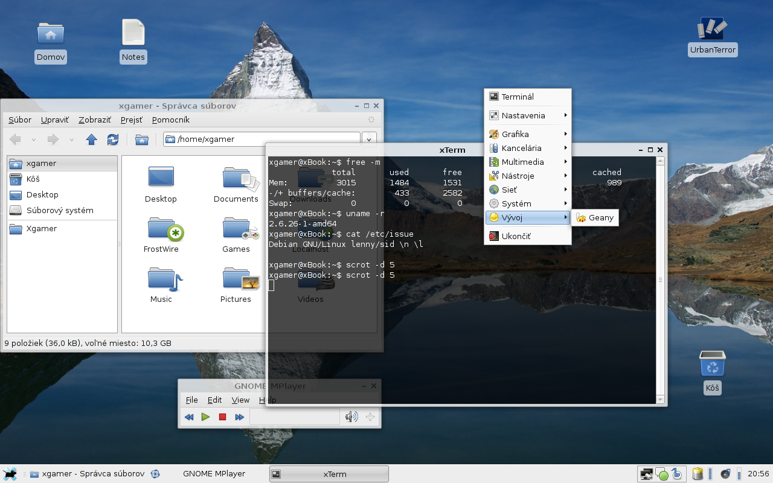Open the File menu in GNOME MPlayer

point(191,400)
